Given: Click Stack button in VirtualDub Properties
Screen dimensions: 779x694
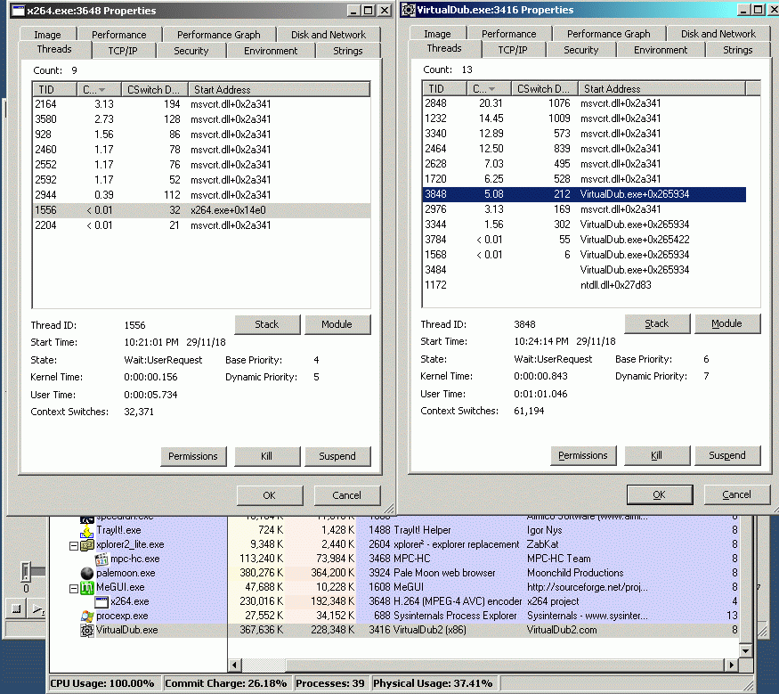Looking at the screenshot, I should pos(657,323).
